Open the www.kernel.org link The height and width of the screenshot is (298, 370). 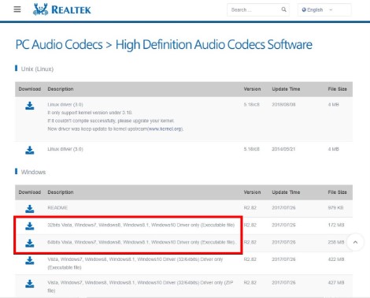tap(165, 129)
